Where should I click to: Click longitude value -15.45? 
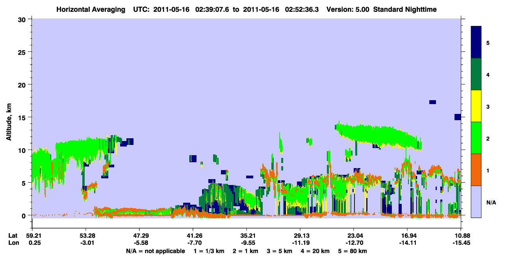(461, 243)
